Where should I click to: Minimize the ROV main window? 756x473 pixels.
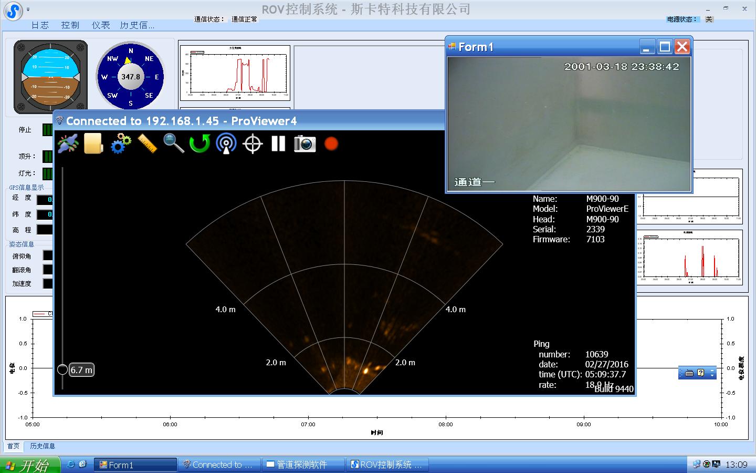click(708, 9)
